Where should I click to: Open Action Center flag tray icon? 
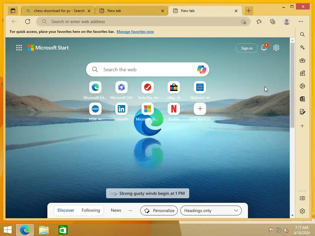click(271, 230)
